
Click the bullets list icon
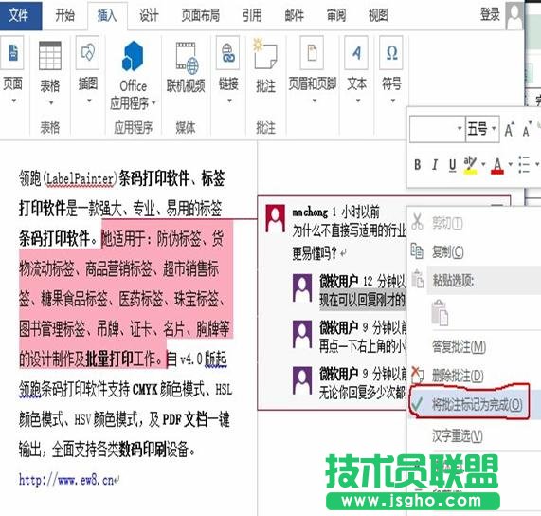524,165
